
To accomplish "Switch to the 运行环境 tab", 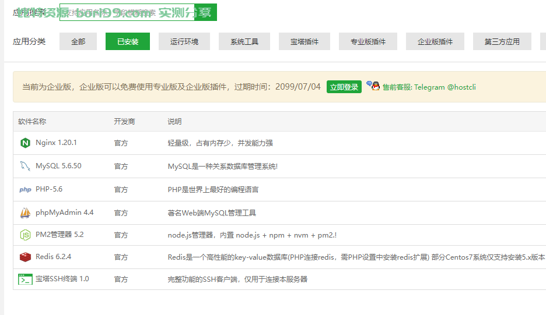I will (x=184, y=41).
